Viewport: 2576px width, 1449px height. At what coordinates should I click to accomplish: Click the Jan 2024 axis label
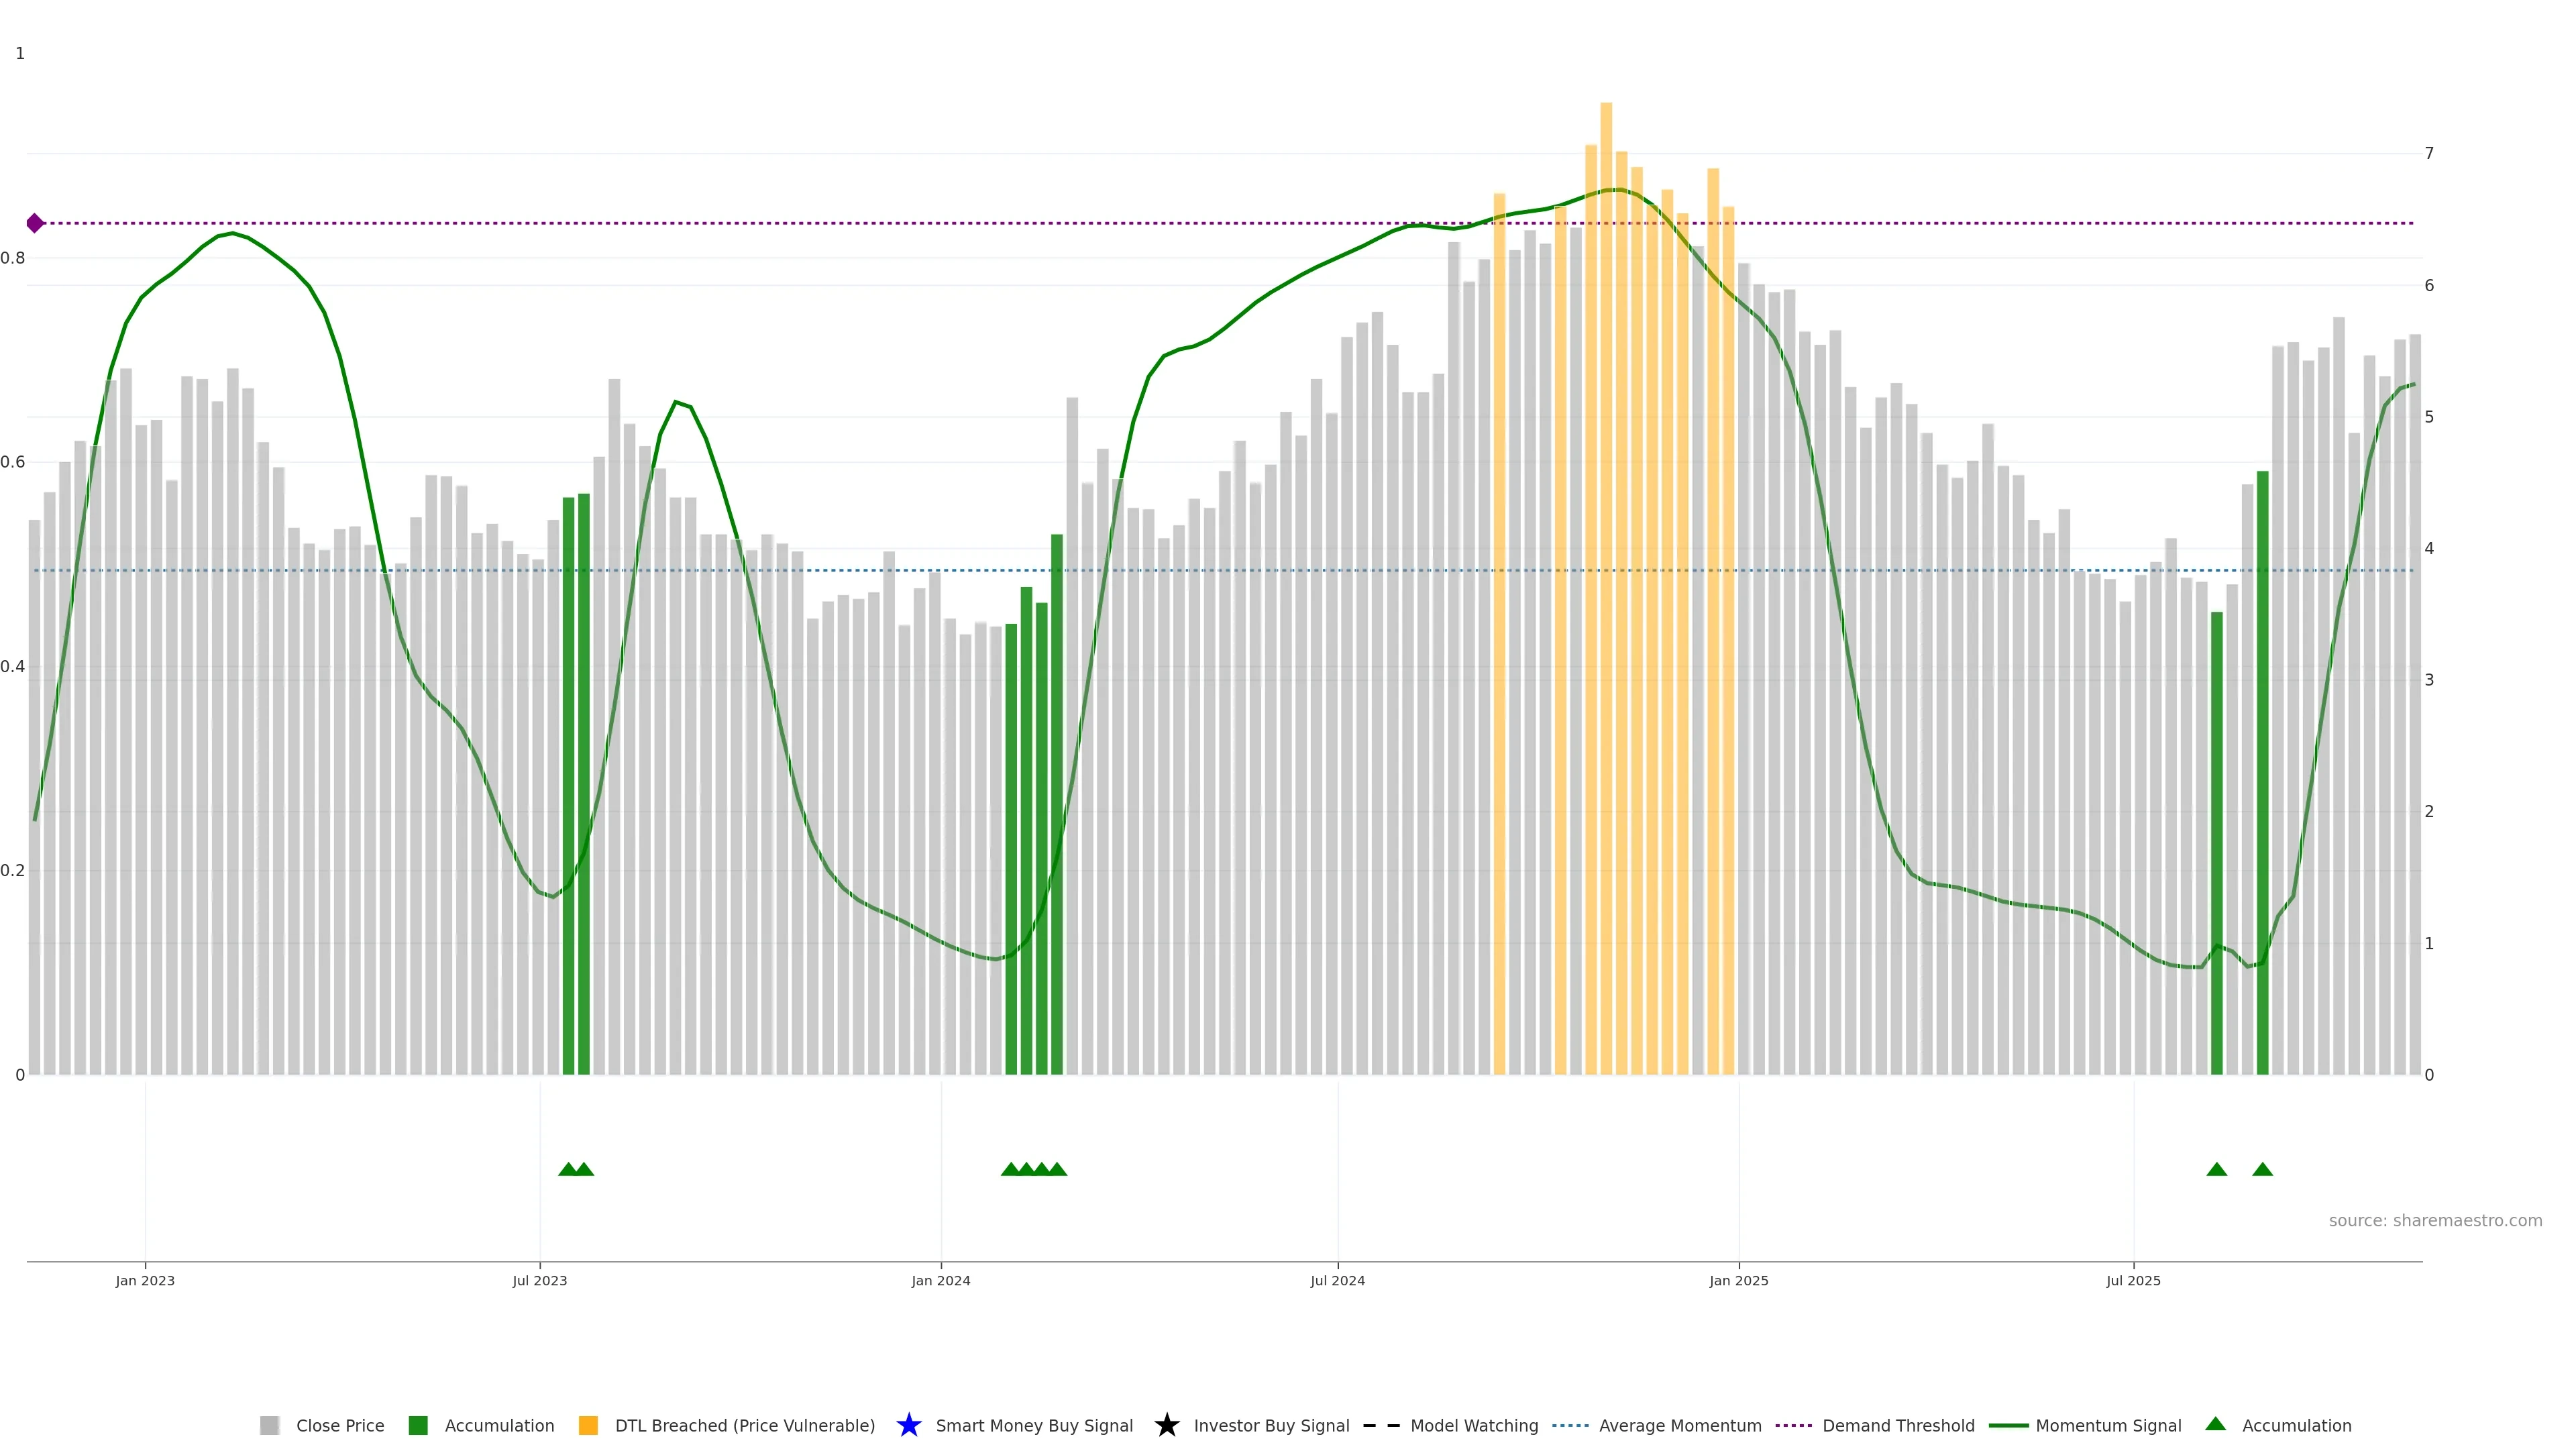(940, 1280)
